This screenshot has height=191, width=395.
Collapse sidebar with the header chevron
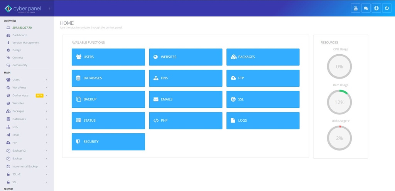(49, 8)
